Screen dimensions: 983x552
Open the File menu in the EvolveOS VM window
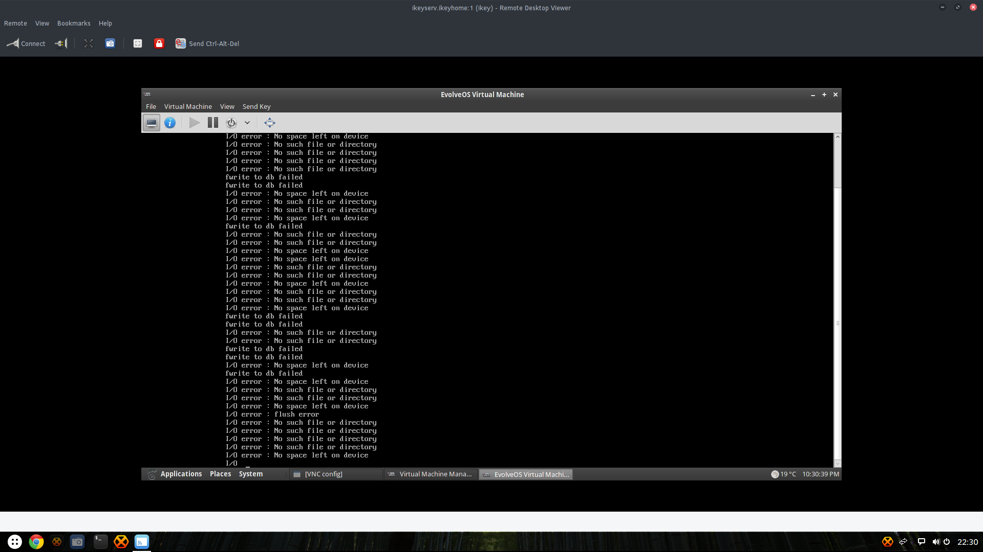(151, 106)
